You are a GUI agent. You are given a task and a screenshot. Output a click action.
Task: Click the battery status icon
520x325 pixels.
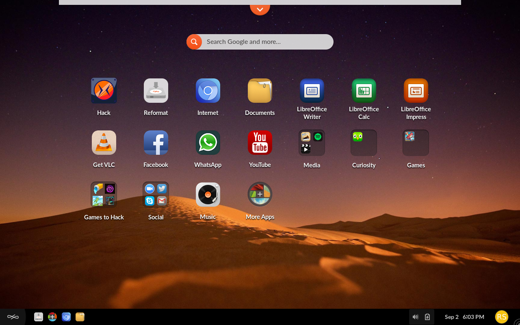[x=427, y=317]
